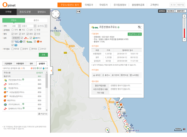Click the Opinet logo
This screenshot has width=187, height=137.
click(x=9, y=5)
